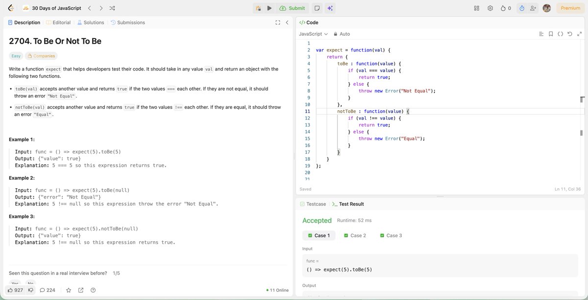
Task: Start the stopwatch timer
Action: [522, 8]
